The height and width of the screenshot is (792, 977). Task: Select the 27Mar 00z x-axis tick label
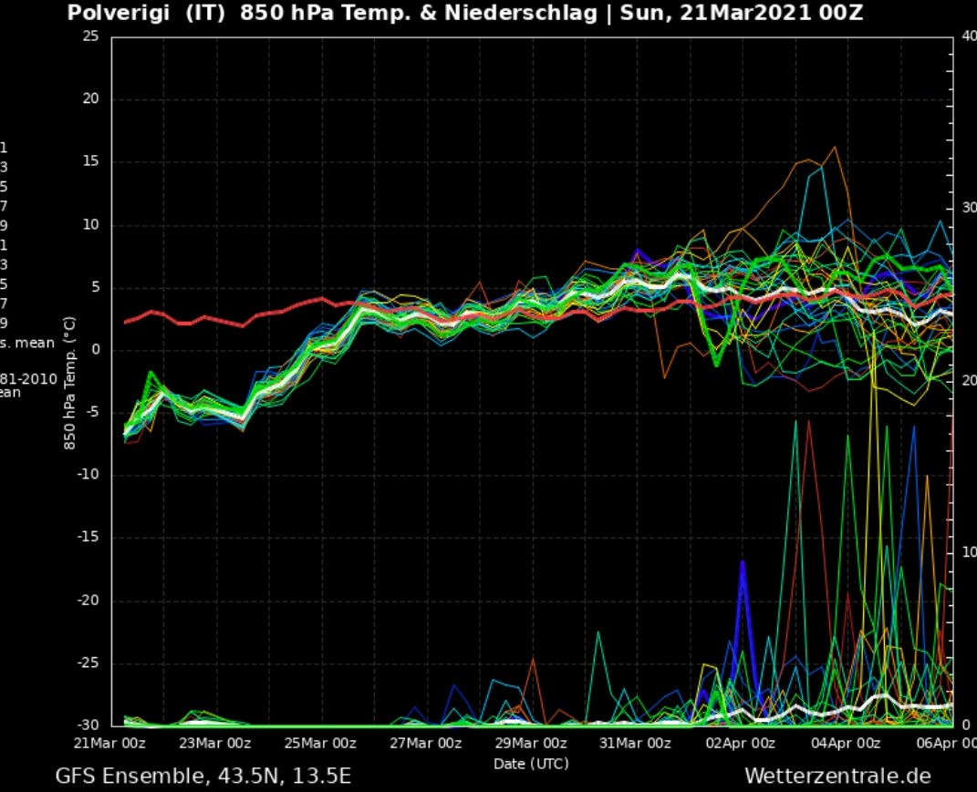point(425,743)
